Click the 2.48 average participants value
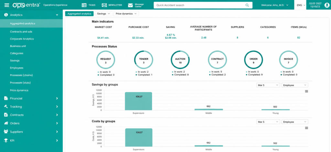331x152 pixels. point(204,38)
